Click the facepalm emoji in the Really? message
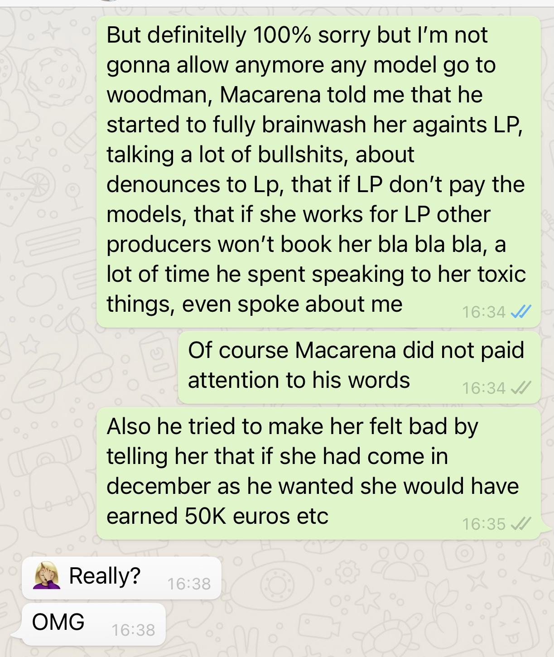 pos(47,576)
